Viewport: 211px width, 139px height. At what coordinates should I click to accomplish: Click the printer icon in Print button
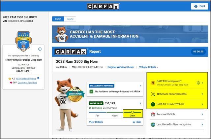(196, 6)
